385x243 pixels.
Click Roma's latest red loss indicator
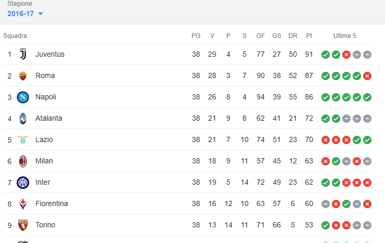click(x=367, y=76)
